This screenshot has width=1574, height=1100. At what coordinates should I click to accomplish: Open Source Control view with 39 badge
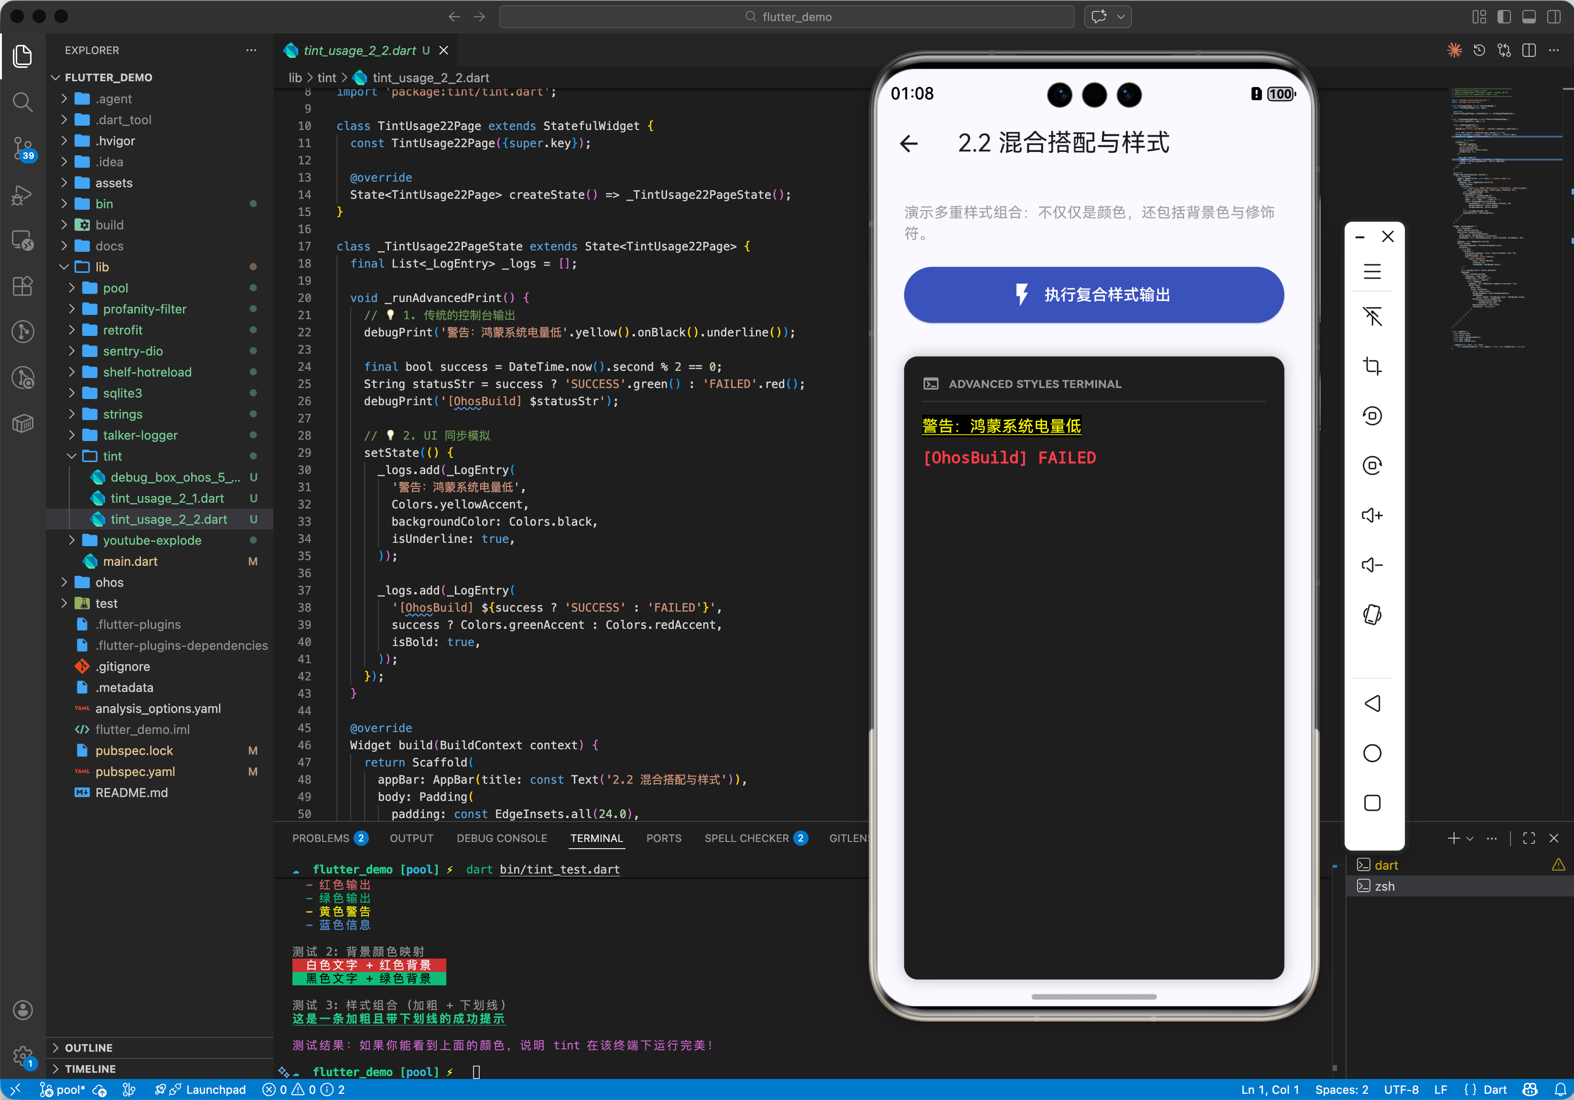pyautogui.click(x=22, y=148)
